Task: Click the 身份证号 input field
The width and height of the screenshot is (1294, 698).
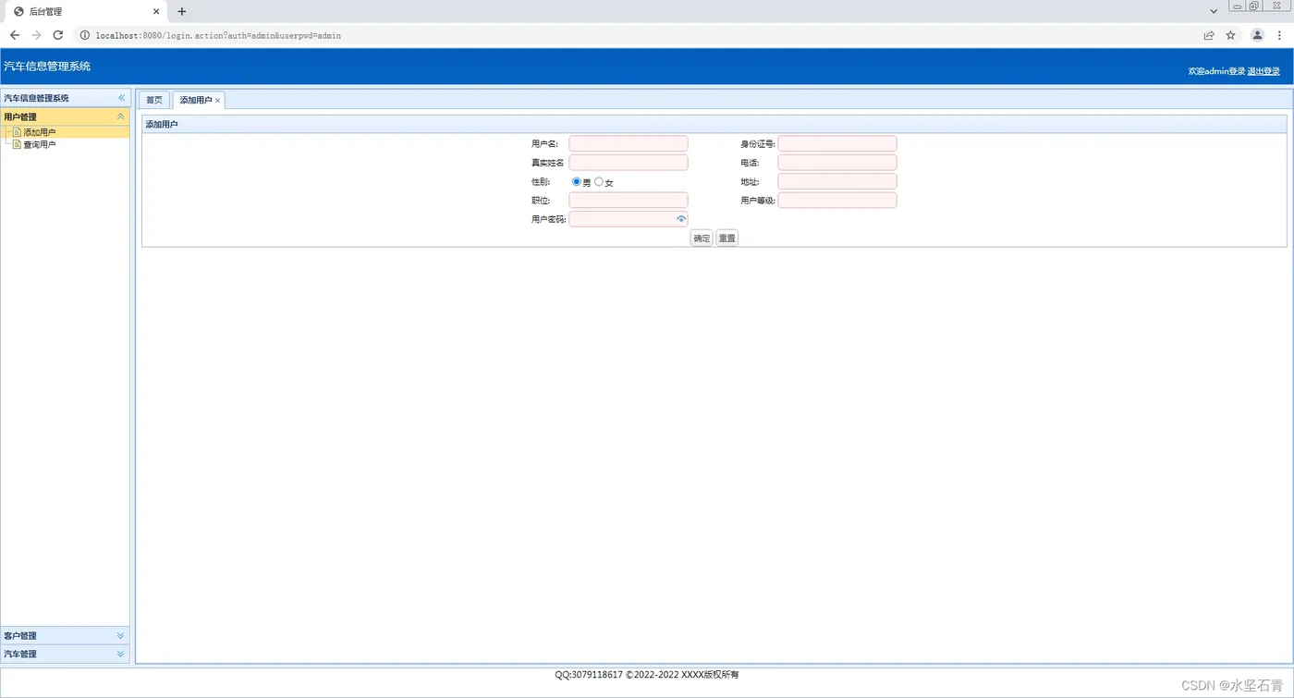Action: point(837,143)
